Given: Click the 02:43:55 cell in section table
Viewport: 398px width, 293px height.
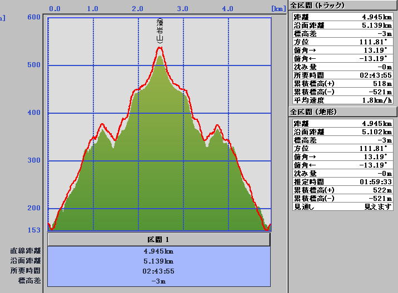Looking at the screenshot, I should click(158, 271).
